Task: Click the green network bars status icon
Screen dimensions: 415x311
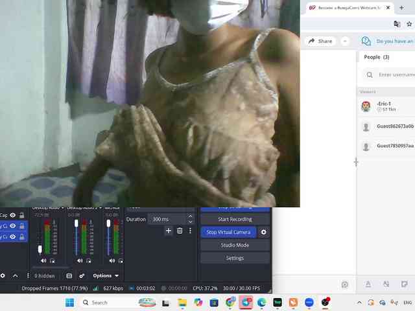Action: 96,288
